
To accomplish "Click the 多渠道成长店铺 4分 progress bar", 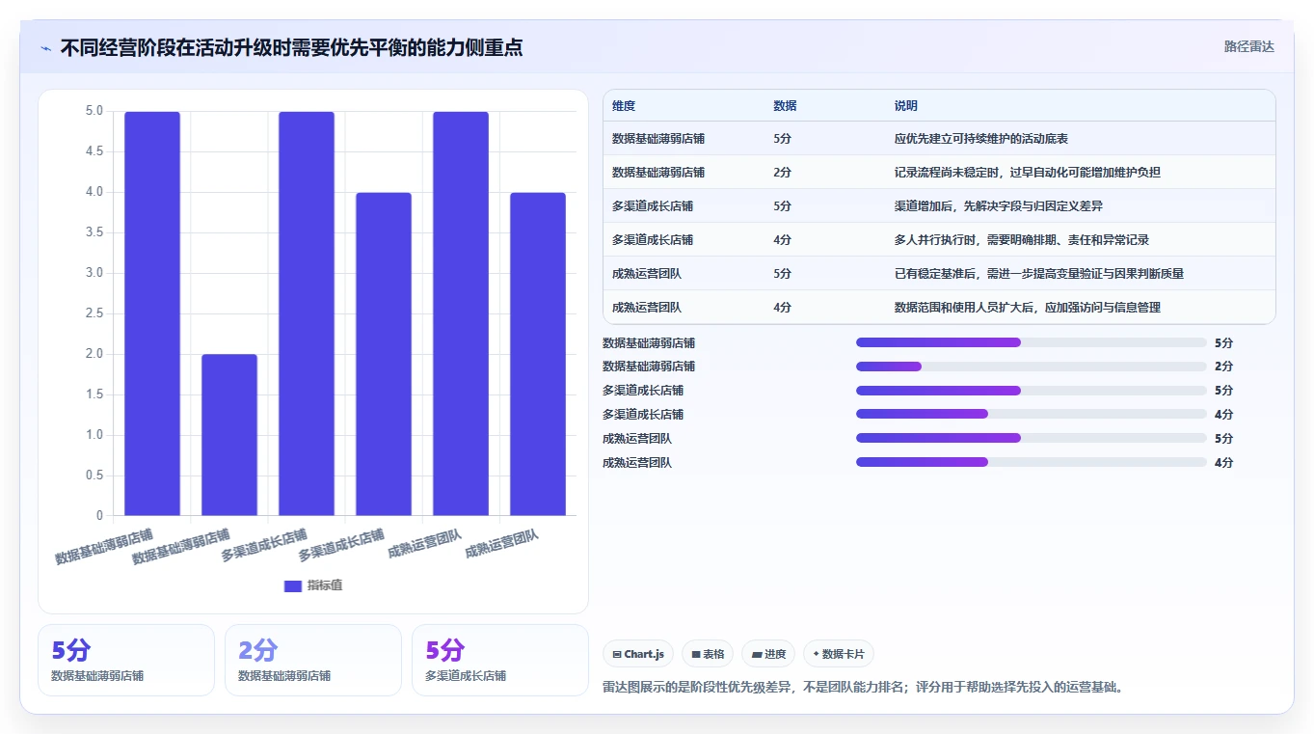I will pyautogui.click(x=1032, y=415).
